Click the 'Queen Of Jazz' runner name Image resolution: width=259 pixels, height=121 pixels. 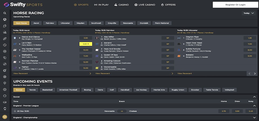point(111,55)
